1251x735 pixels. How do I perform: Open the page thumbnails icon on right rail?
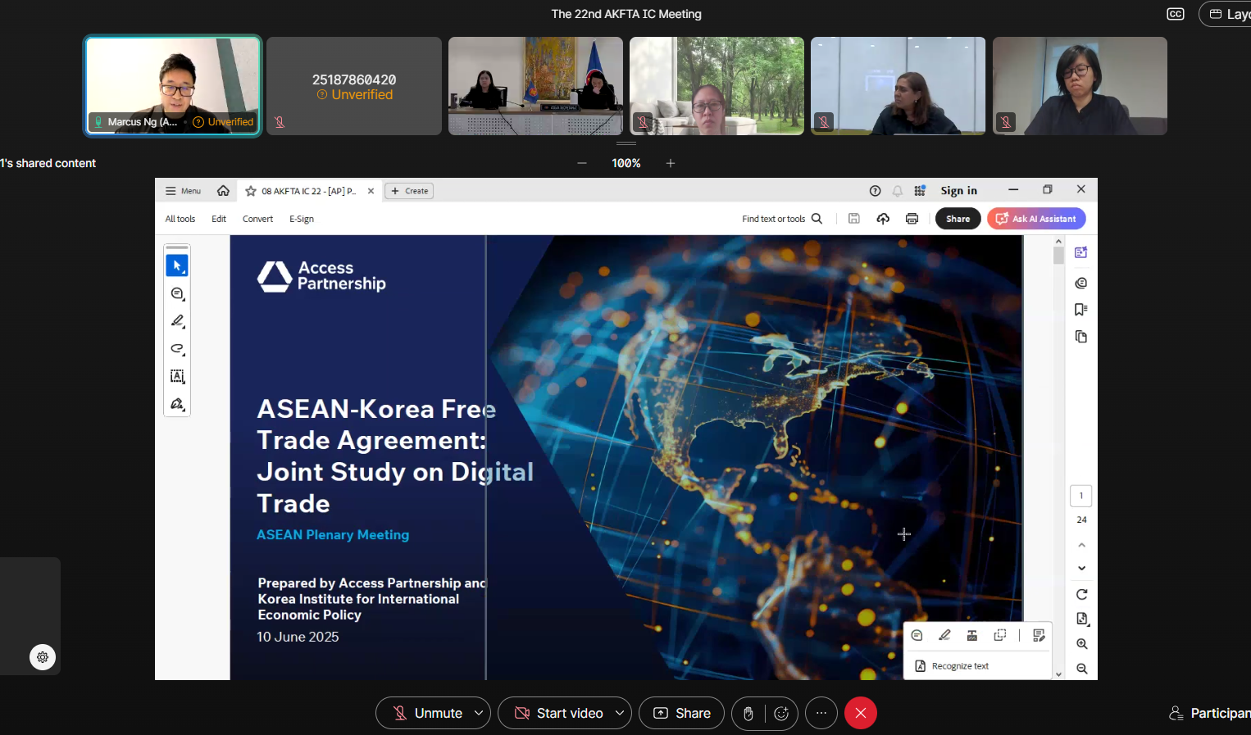1081,337
